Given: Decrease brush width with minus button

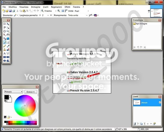Looking at the screenshot, I should (40, 15).
